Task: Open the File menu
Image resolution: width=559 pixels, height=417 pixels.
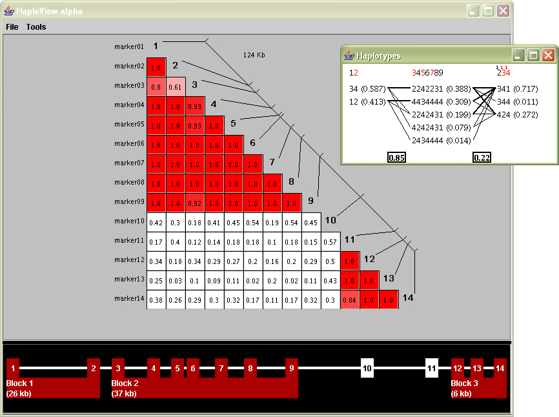Action: point(12,27)
